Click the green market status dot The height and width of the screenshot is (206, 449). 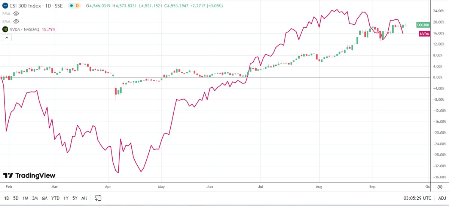(x=70, y=6)
